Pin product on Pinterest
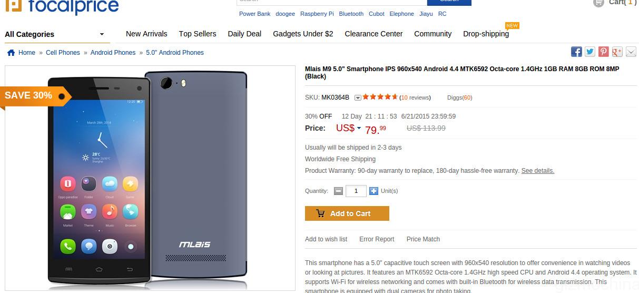Viewport: 639px width, 293px height. click(604, 52)
